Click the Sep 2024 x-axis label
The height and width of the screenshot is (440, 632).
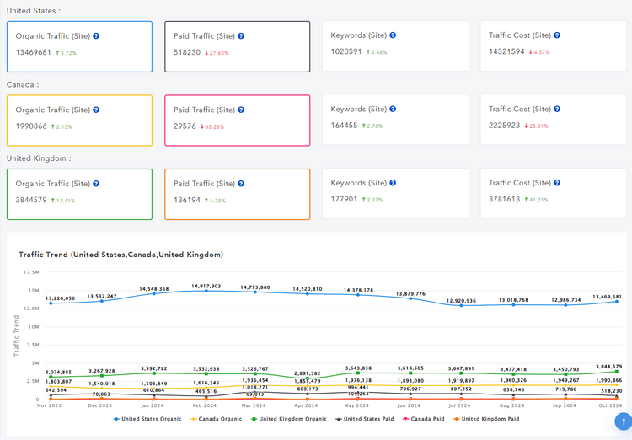564,405
